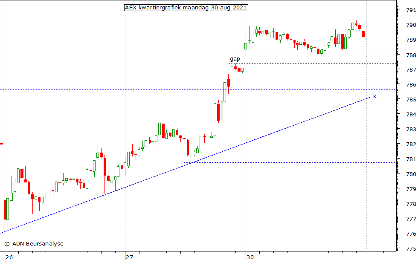Click price level 775 on the axis

(411, 249)
